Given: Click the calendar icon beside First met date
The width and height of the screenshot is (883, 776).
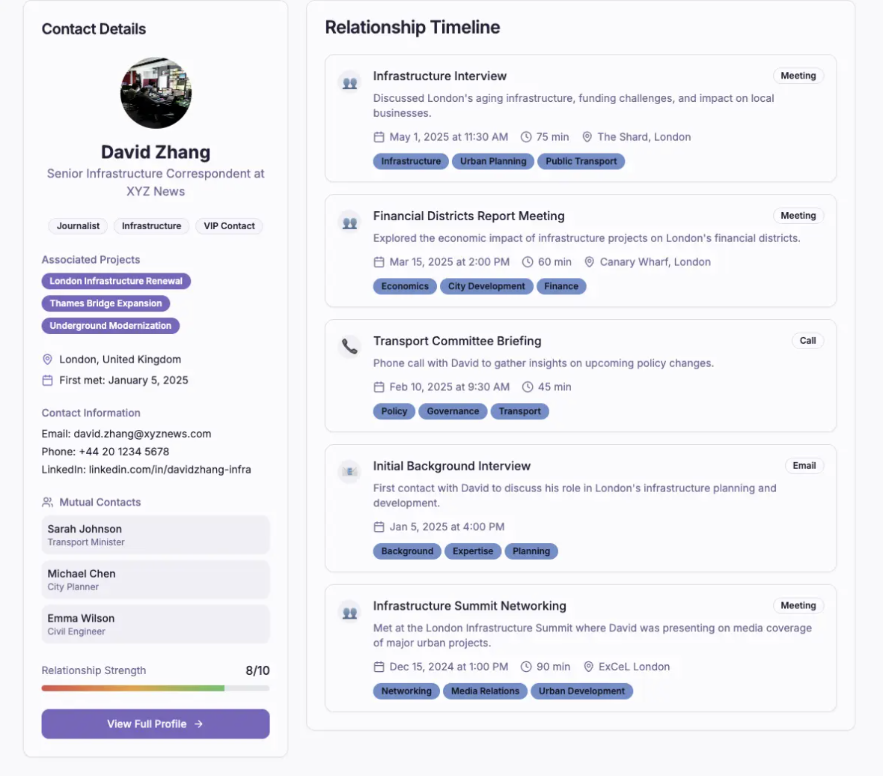Looking at the screenshot, I should point(48,381).
